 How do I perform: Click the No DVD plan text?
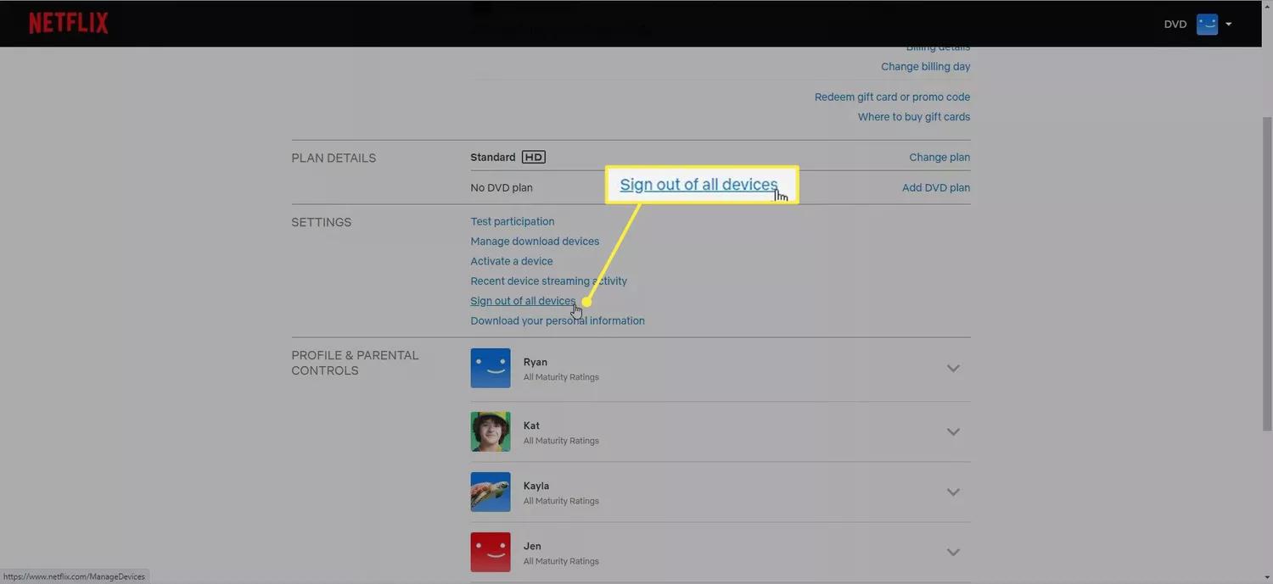502,187
